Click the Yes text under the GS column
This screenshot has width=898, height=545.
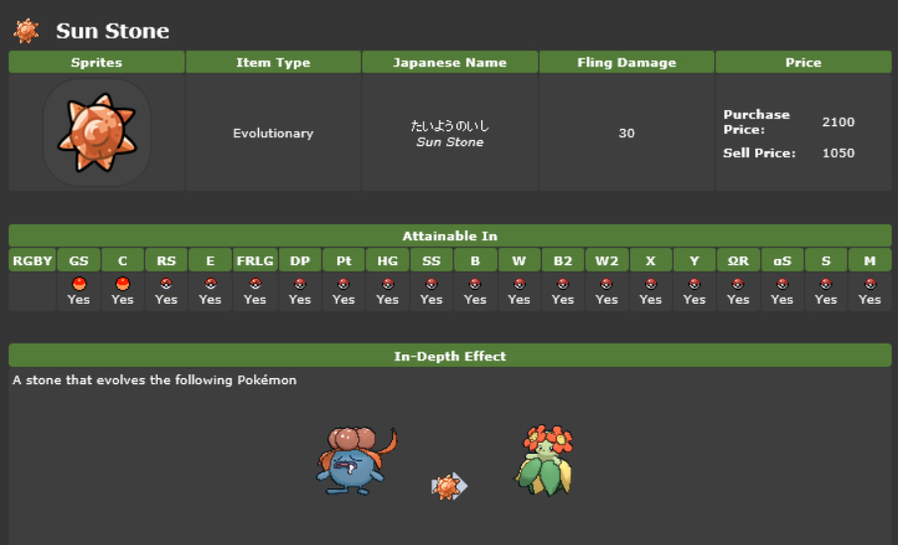click(x=78, y=299)
